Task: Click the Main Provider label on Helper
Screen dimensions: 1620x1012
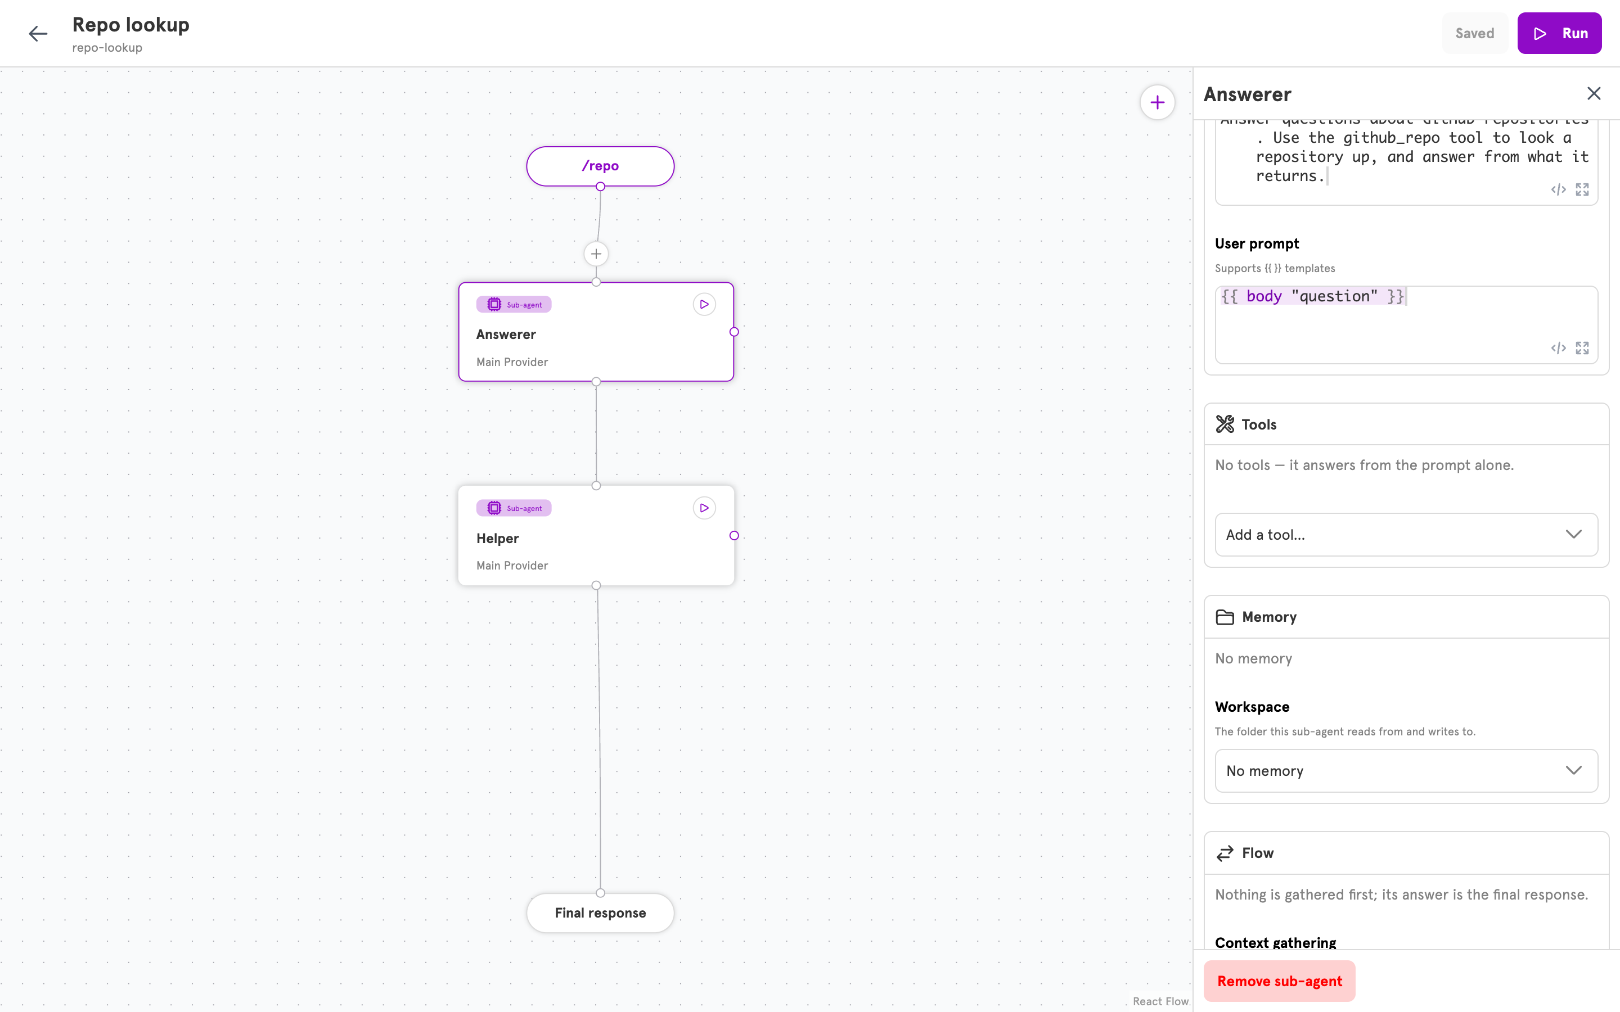Action: pyautogui.click(x=512, y=566)
